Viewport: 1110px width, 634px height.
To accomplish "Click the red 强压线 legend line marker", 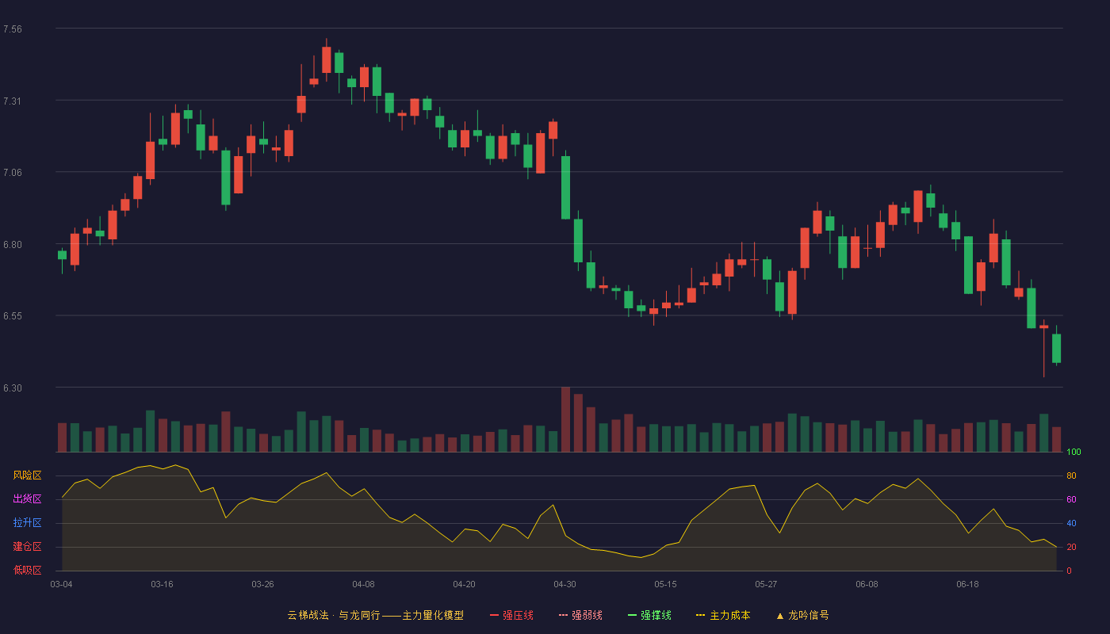I will tap(494, 615).
